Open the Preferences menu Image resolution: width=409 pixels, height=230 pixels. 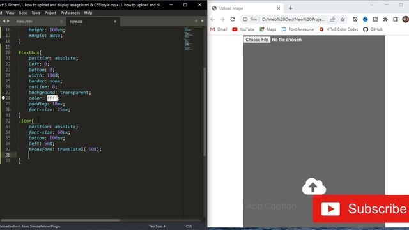pyautogui.click(x=70, y=13)
